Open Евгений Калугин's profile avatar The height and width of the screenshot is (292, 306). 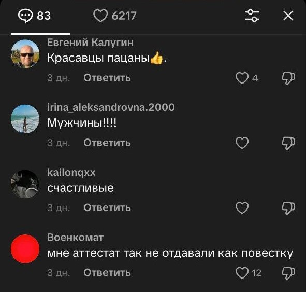25,54
